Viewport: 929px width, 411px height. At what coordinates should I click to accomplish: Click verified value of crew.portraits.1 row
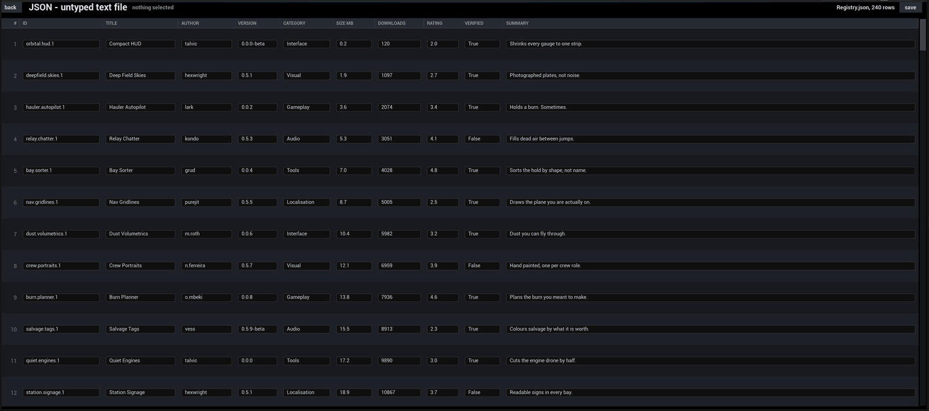(482, 265)
